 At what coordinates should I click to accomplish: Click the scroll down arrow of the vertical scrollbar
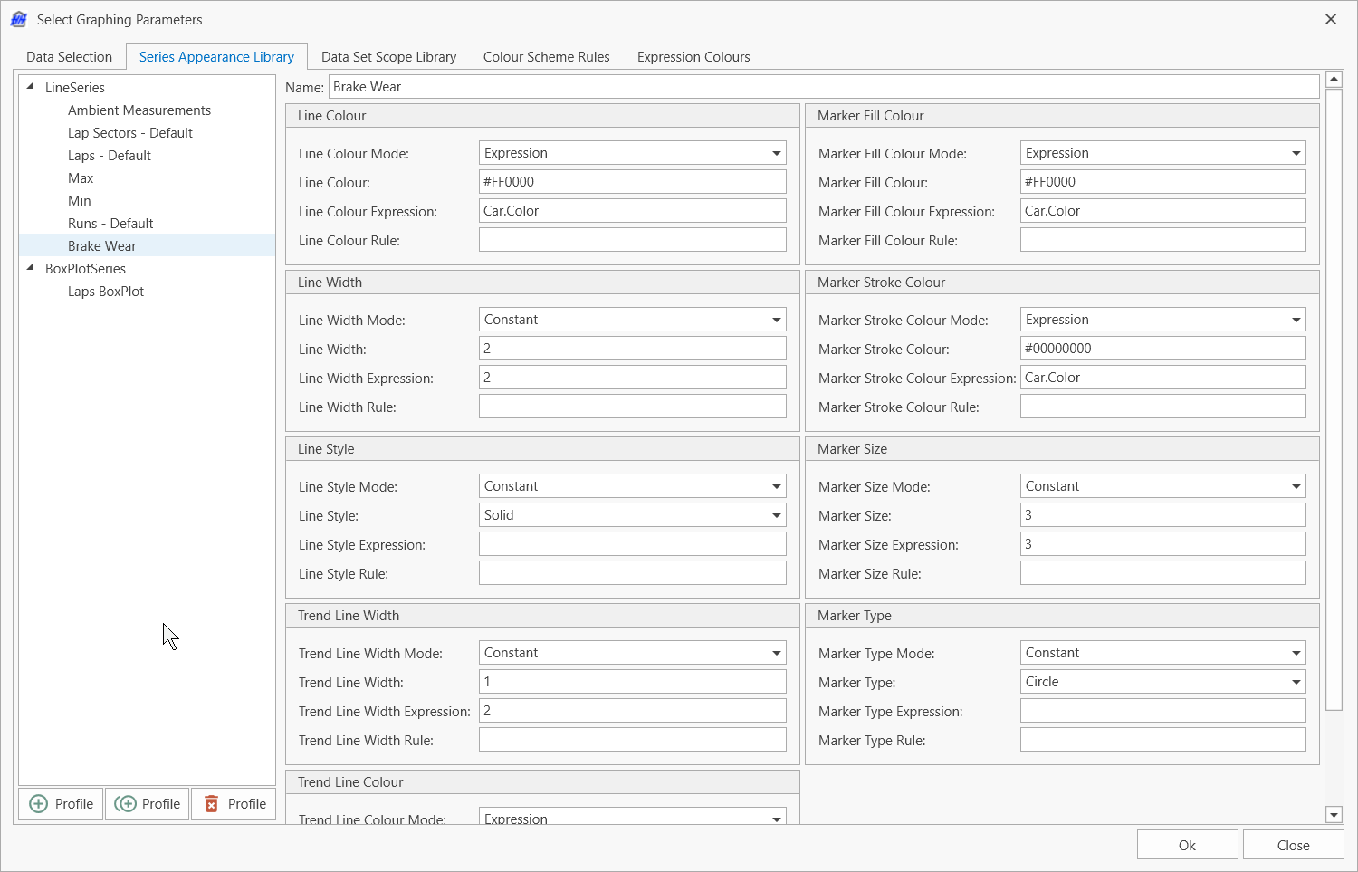[x=1334, y=814]
